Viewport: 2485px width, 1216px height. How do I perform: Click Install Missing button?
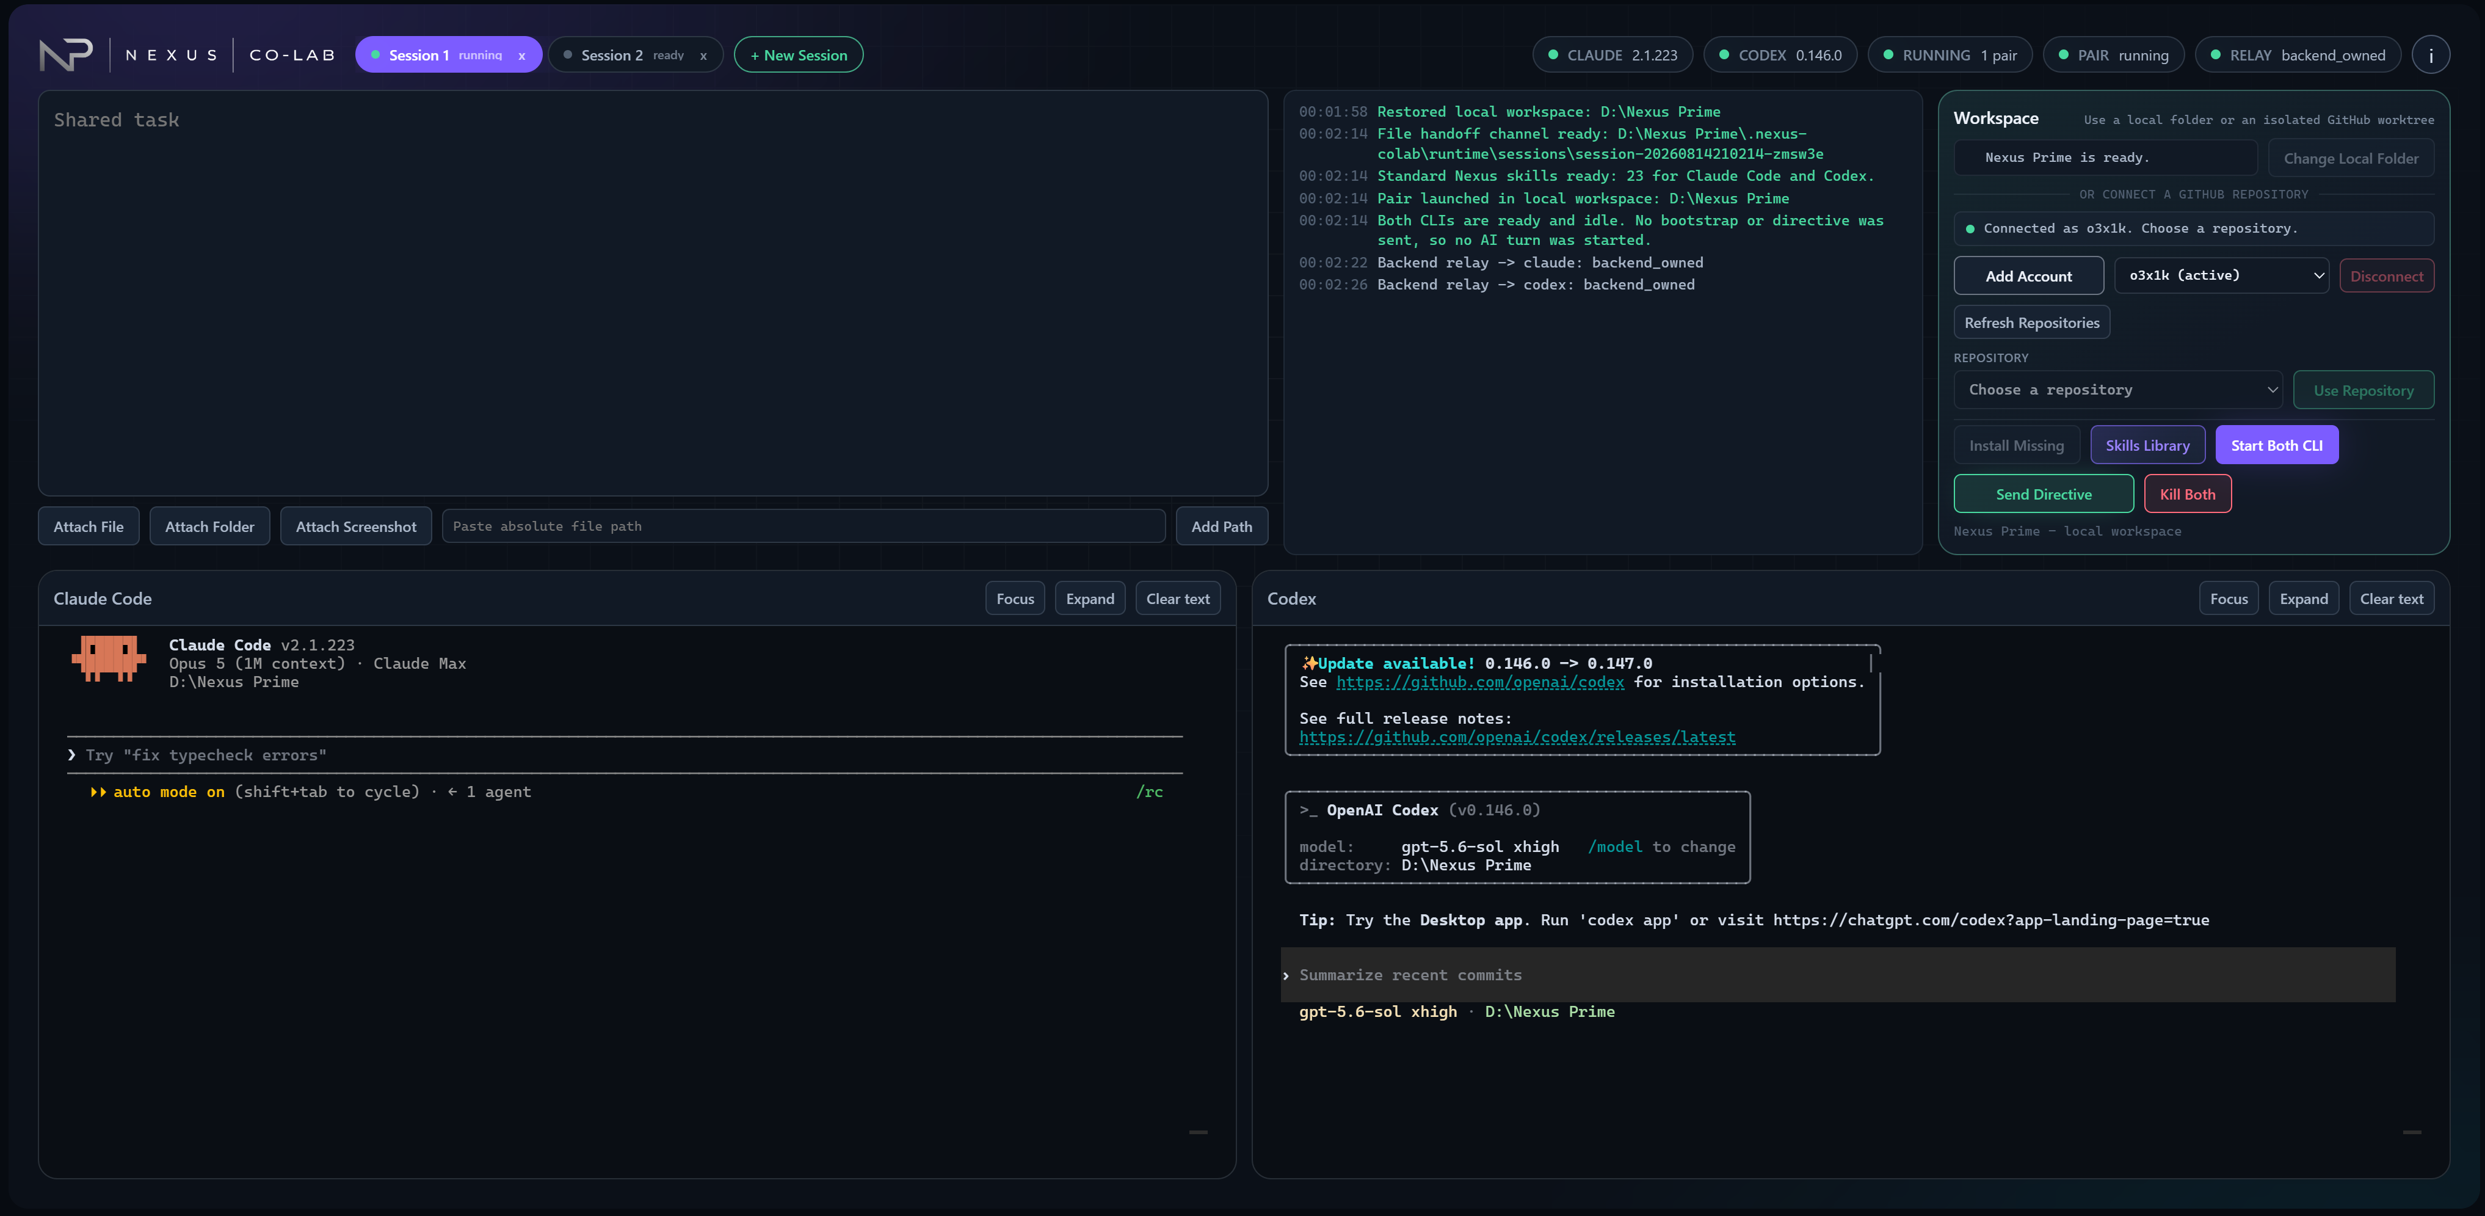[2016, 445]
